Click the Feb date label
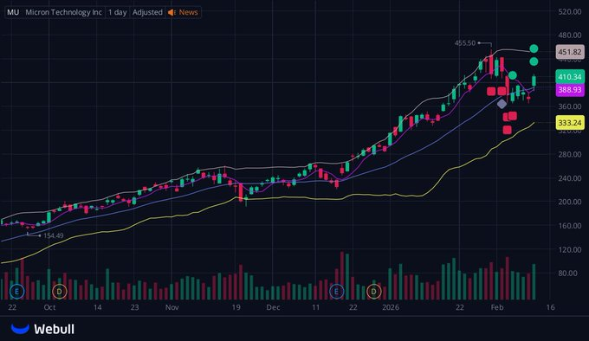589x341 pixels. [x=497, y=307]
